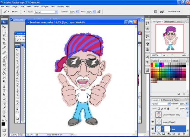Open layer Opacity slider arrow
Screen dimensions: 190x137
(187, 104)
